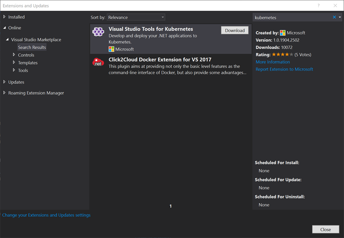344x238 pixels.
Task: Download Visual Studio Tools for Kubernetes
Action: point(235,30)
